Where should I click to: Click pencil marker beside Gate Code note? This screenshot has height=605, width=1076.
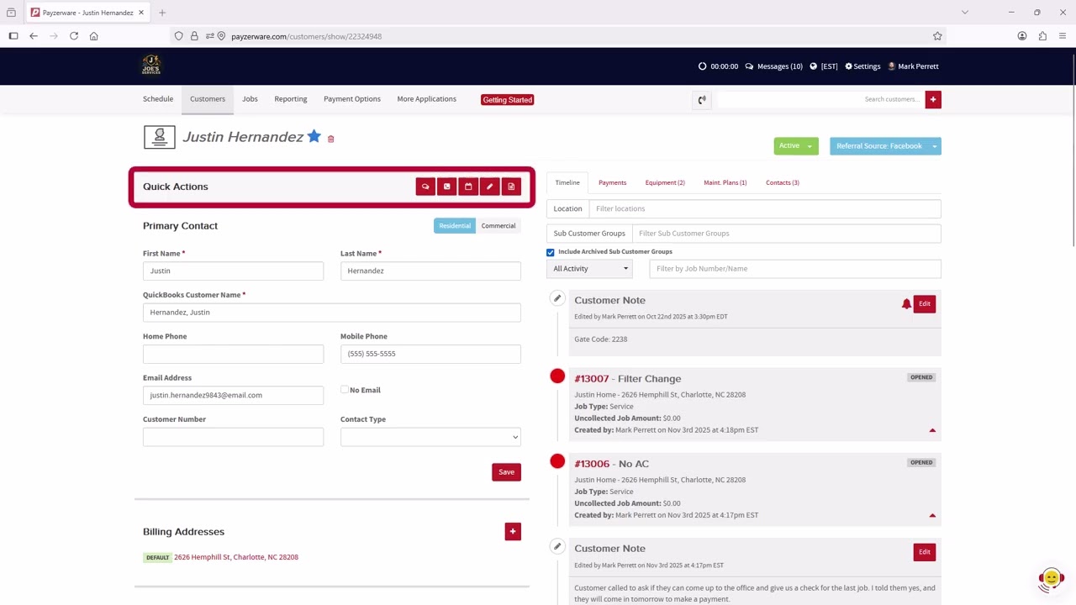pyautogui.click(x=557, y=298)
